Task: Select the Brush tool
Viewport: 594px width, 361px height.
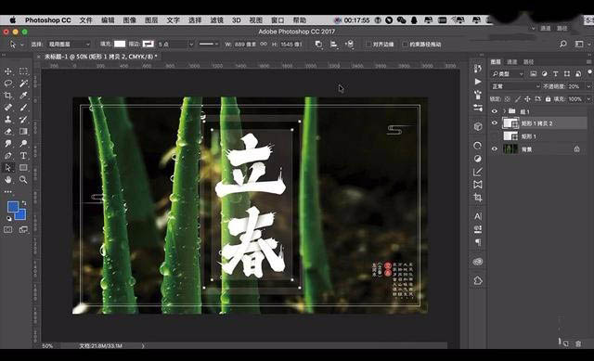Action: pos(23,108)
